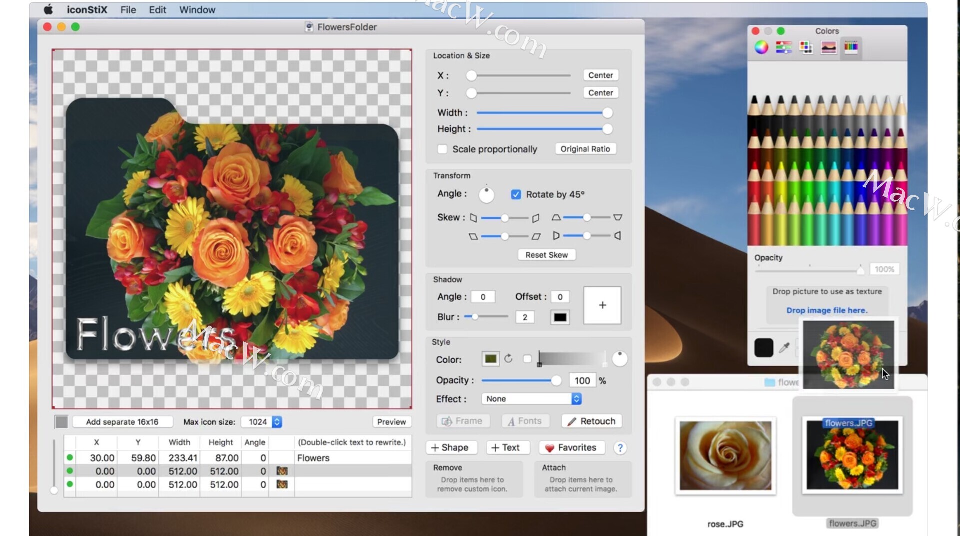Screen dimensions: 960x536
Task: Click the Original Ratio button
Action: coord(585,149)
